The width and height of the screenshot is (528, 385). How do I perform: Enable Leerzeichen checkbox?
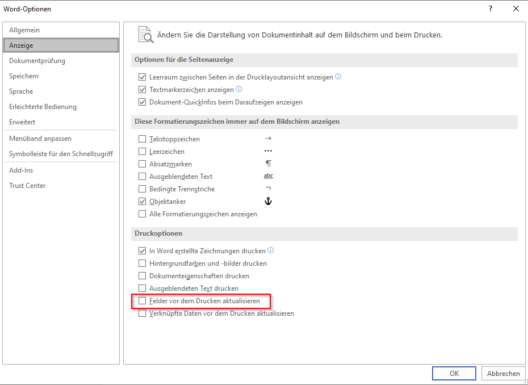[142, 152]
